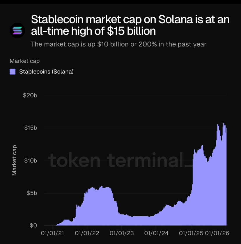Select the 01/01/24 date label
The width and height of the screenshot is (241, 244).
click(x=156, y=233)
